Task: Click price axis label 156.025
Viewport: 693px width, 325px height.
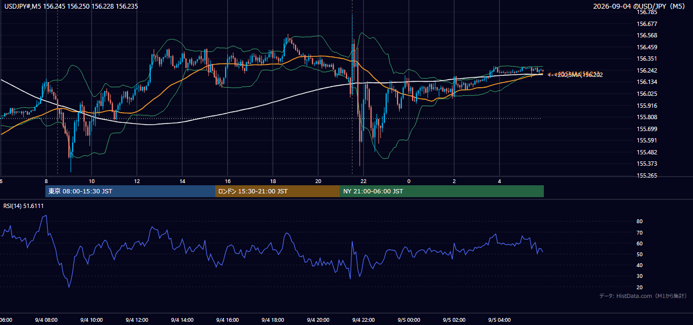Action: [x=646, y=94]
